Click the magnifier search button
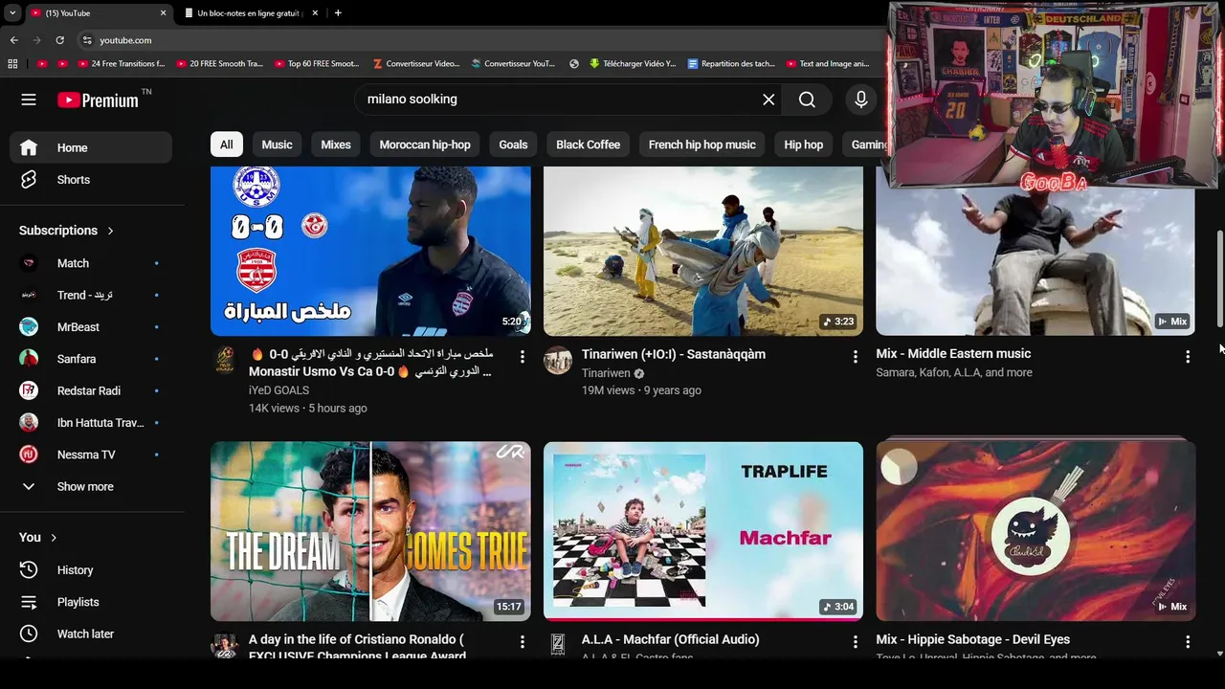 point(807,100)
